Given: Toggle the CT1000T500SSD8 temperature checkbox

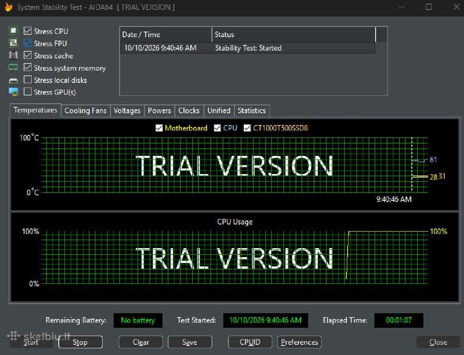Looking at the screenshot, I should pos(247,128).
